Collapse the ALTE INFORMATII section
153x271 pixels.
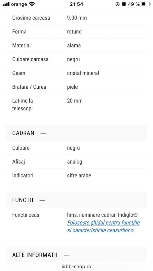coord(76,255)
